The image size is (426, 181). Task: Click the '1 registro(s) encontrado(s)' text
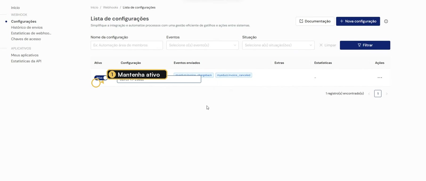345,93
